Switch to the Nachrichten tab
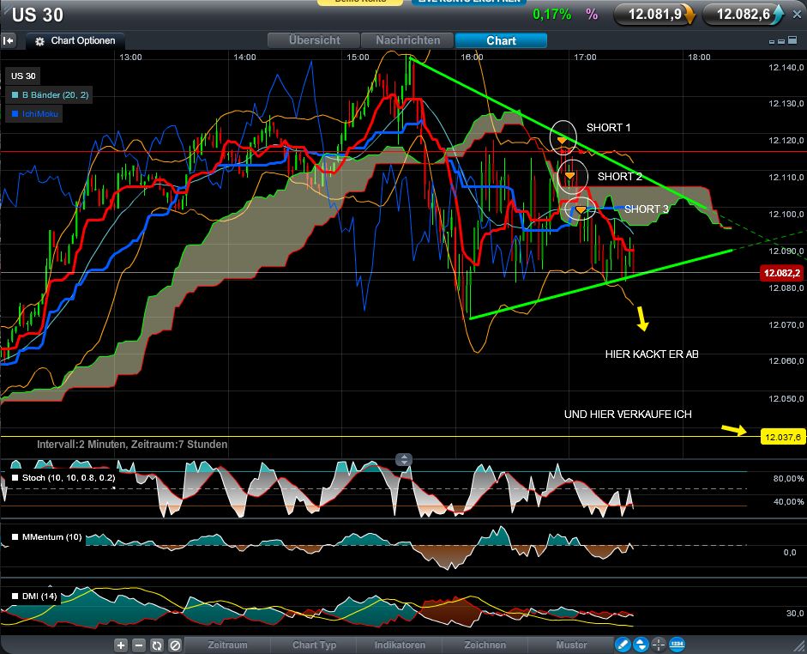Image resolution: width=807 pixels, height=654 pixels. click(407, 40)
